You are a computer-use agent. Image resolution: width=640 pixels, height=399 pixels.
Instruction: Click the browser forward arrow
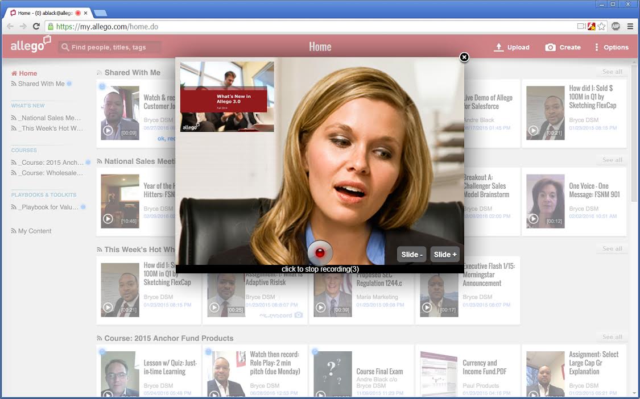pyautogui.click(x=23, y=27)
